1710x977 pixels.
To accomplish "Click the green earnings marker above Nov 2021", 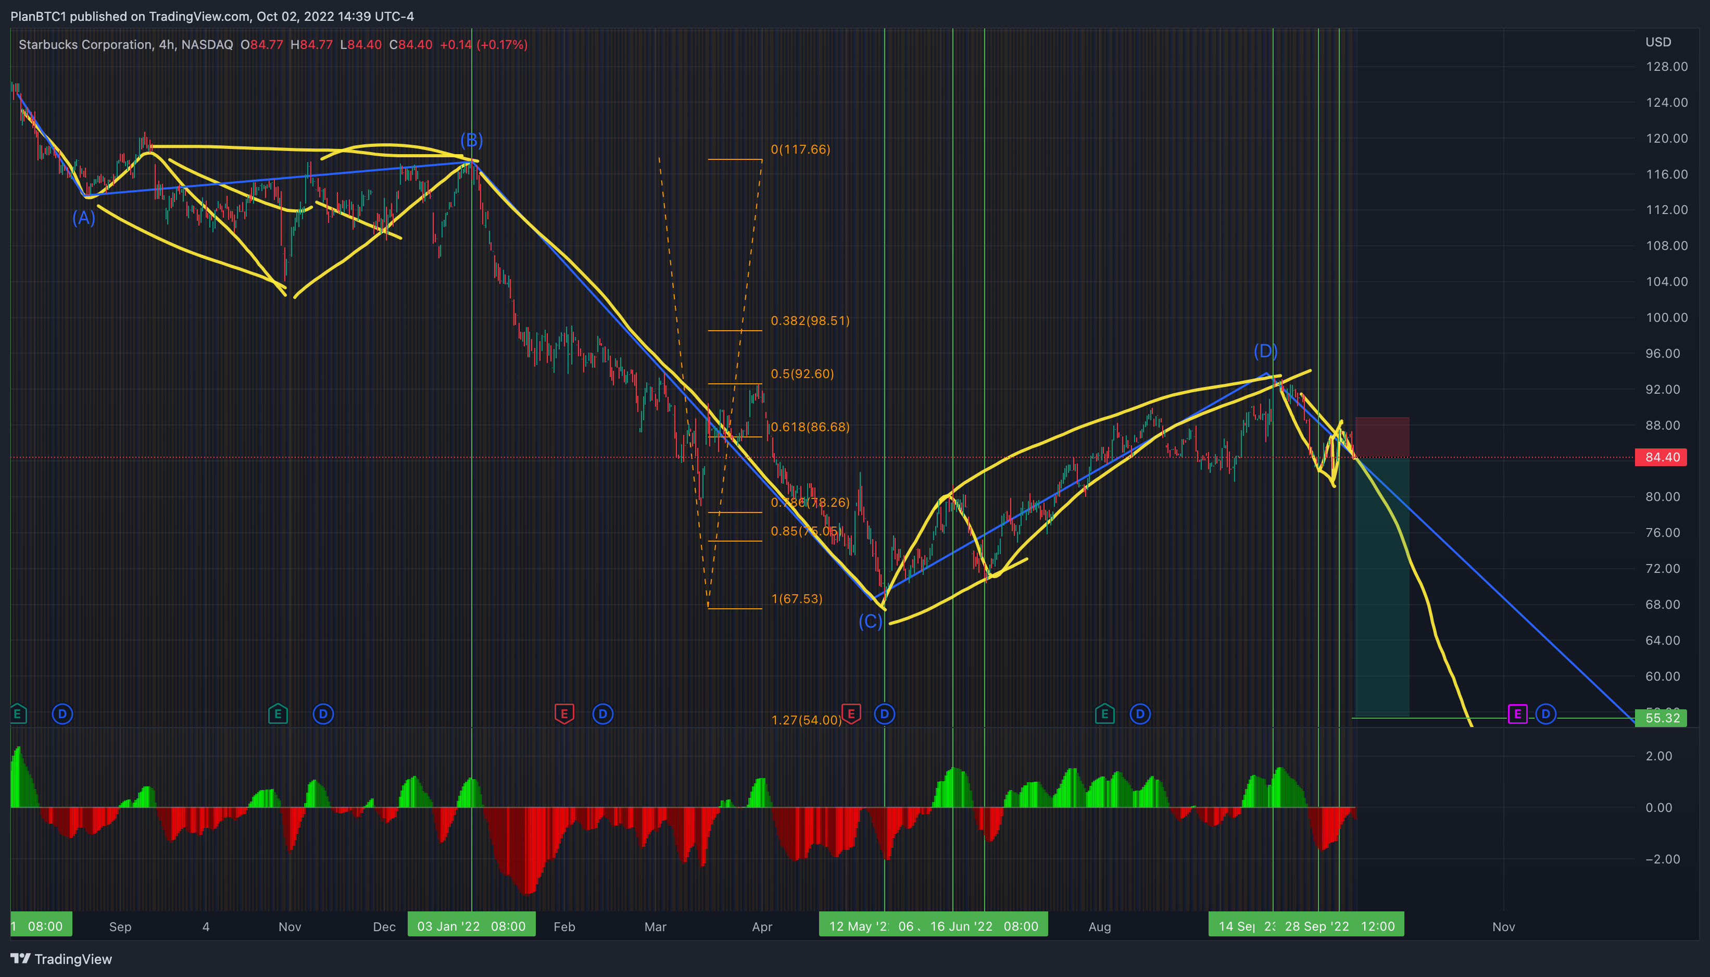I will (x=278, y=714).
